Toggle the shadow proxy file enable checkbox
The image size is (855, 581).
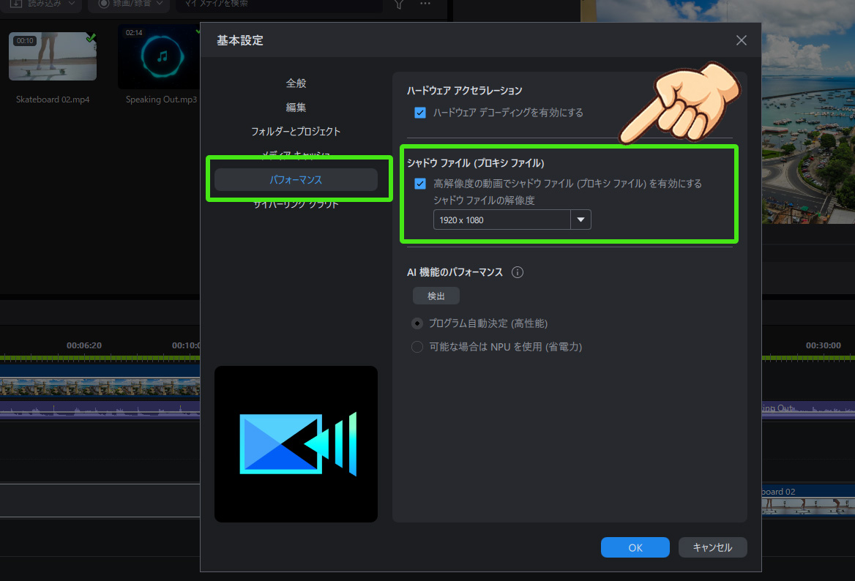420,184
